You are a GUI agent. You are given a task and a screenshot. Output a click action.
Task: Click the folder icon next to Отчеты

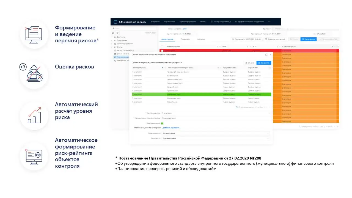(115, 47)
